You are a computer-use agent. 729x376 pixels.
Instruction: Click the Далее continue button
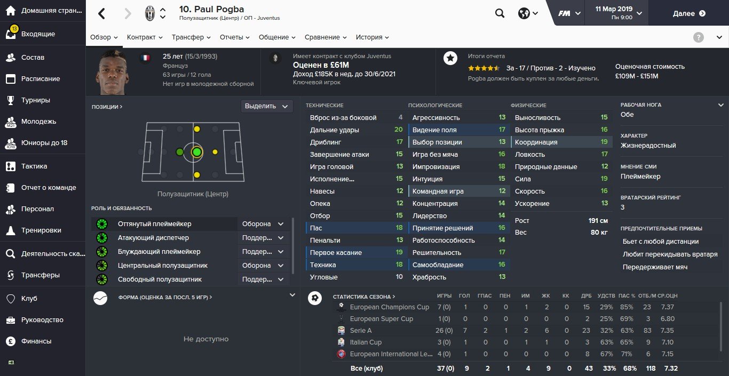688,13
